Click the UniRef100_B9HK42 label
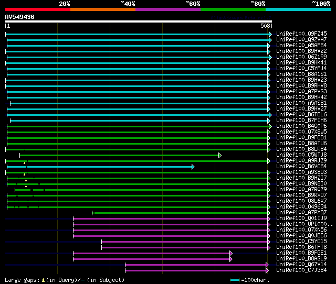The image size is (336, 284). click(301, 97)
